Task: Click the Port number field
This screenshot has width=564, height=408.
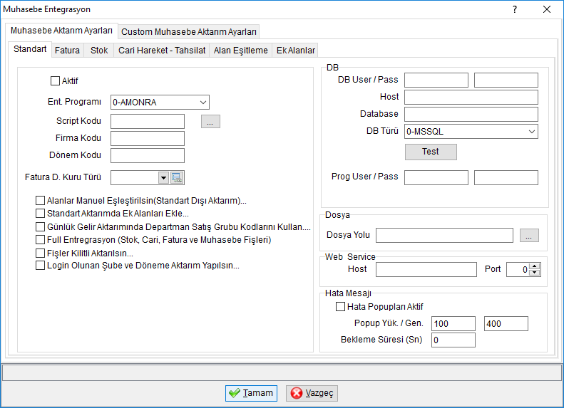Action: (x=518, y=269)
